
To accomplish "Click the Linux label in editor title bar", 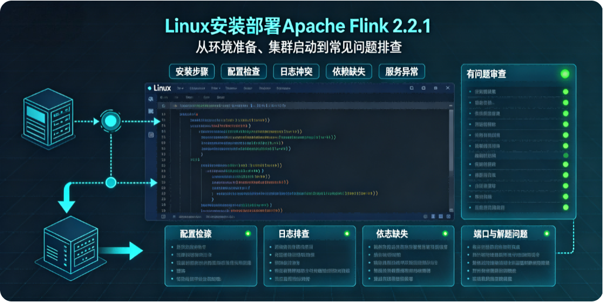I will tap(162, 88).
